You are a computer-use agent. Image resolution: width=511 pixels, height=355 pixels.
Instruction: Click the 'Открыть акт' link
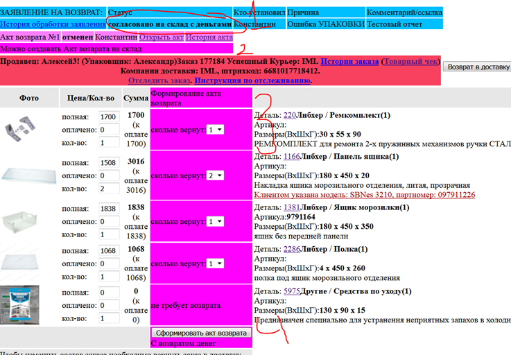161,36
